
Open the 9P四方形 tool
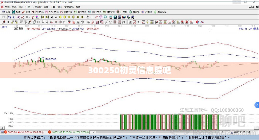coord(52,12)
